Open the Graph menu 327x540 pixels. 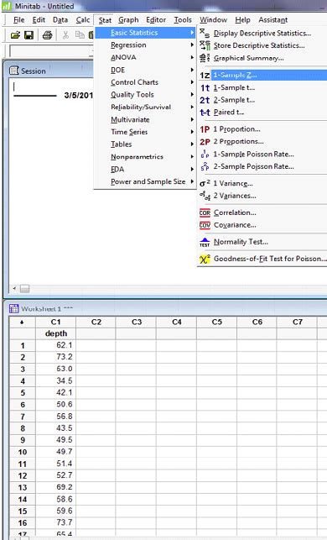click(128, 20)
